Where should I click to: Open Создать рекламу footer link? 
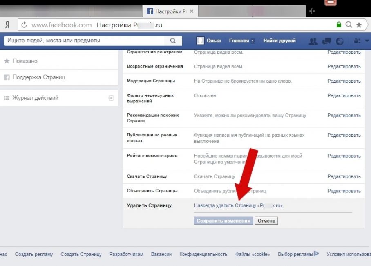(x=34, y=254)
